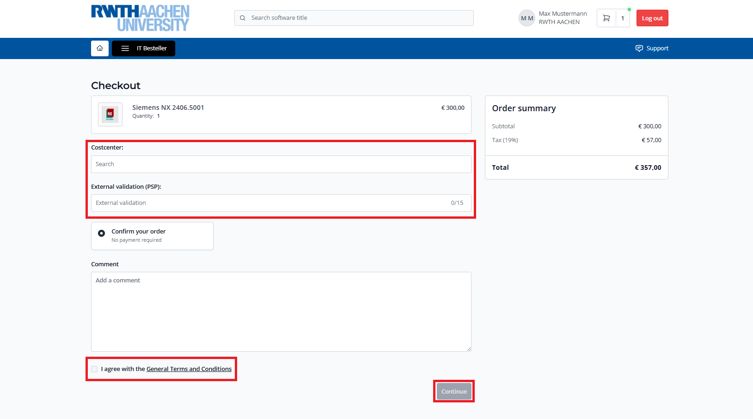Click the Siemens NX 2406.5001 product title

coord(168,108)
